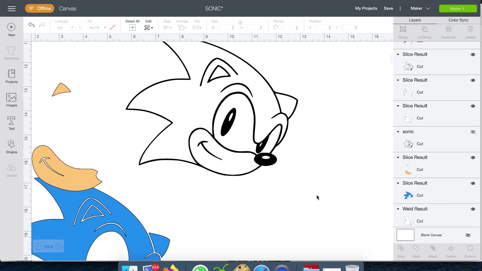Show the Blank Canvas layer
Screen dimensions: 482x271
click(x=468, y=235)
